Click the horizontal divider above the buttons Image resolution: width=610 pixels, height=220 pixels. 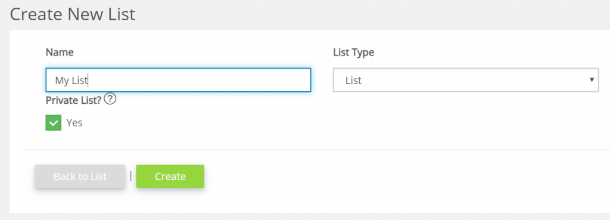317,150
